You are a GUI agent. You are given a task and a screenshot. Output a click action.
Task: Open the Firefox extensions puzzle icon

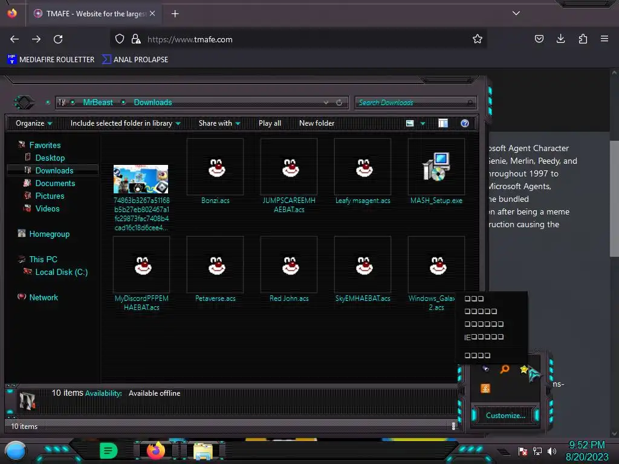[583, 39]
